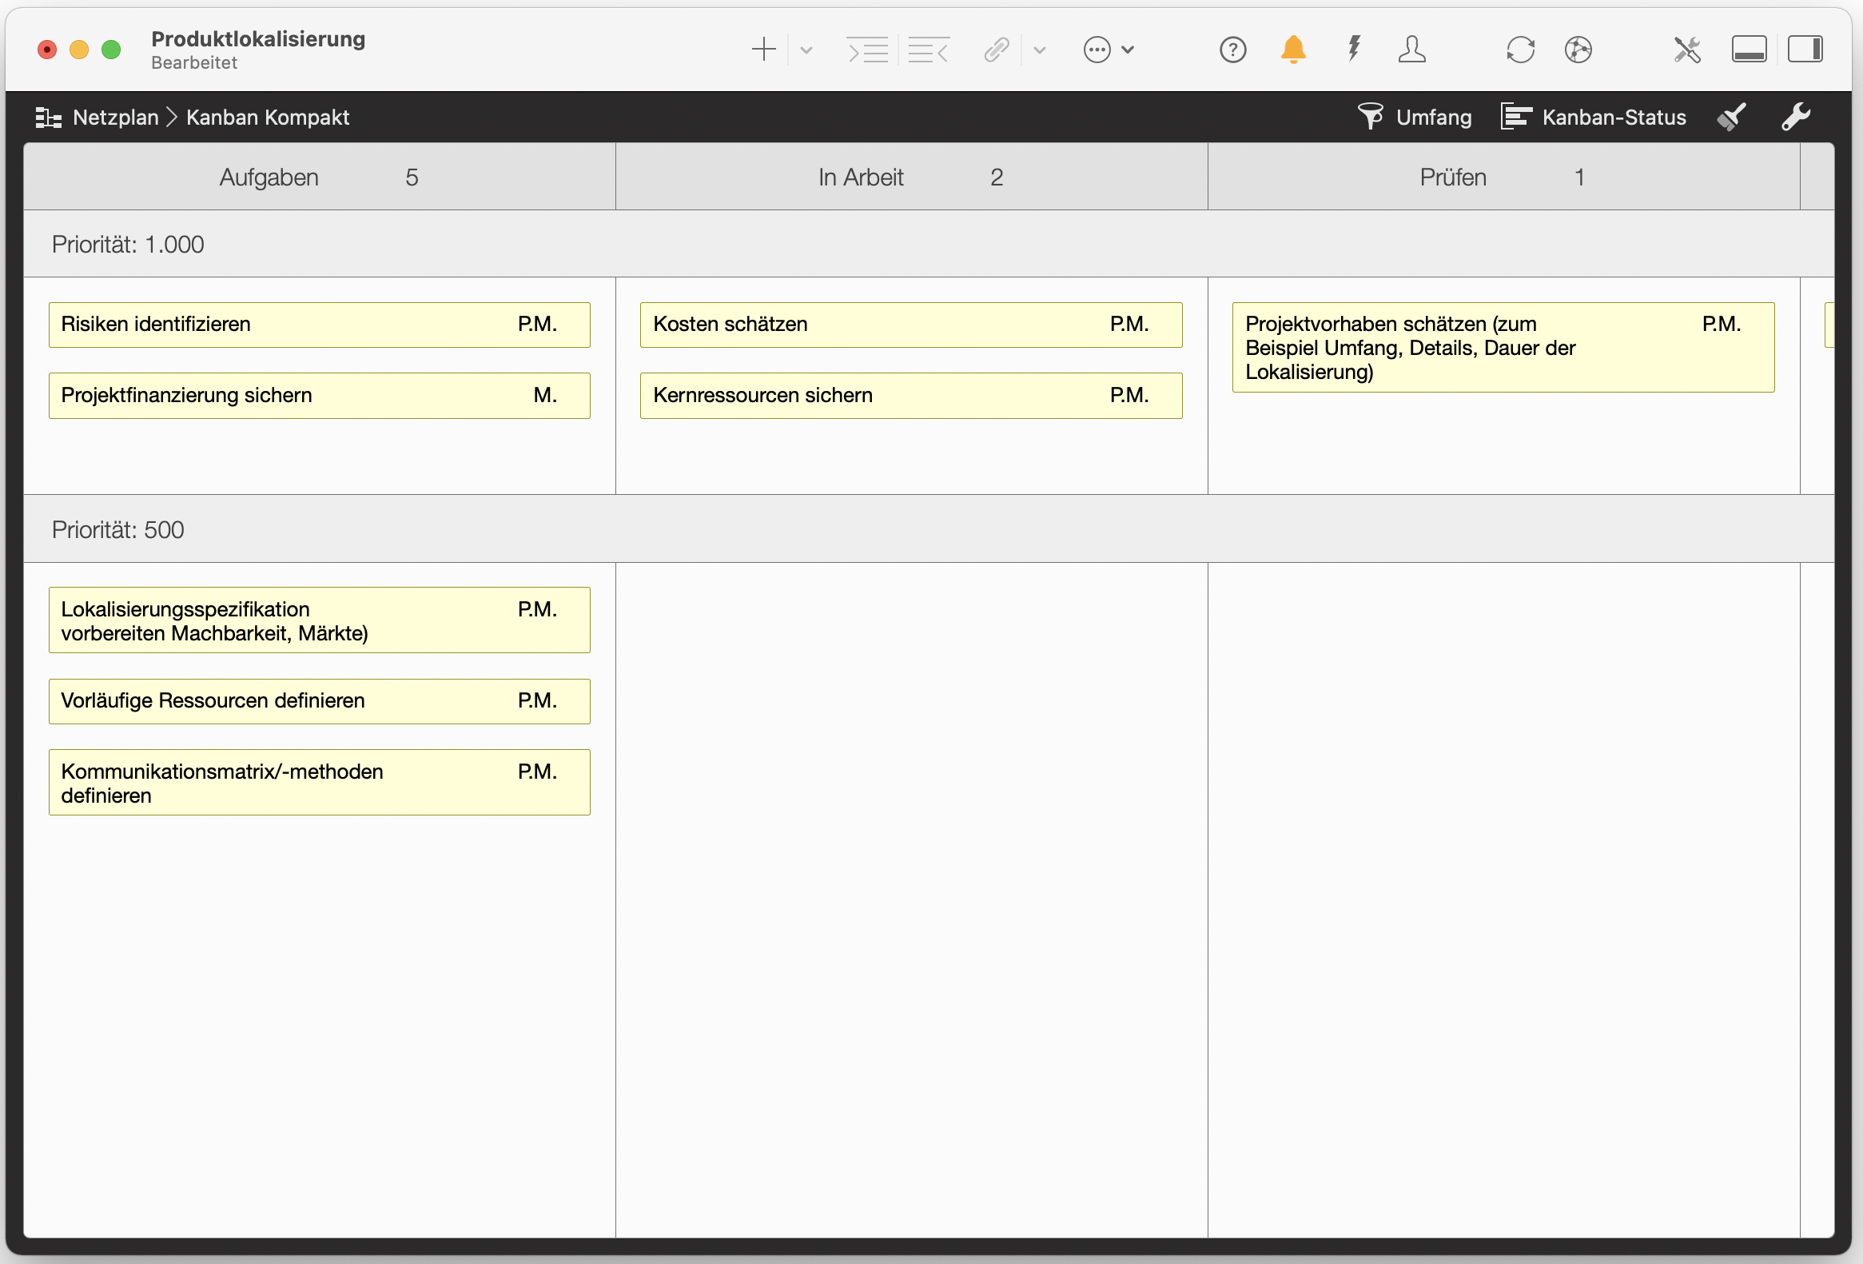The height and width of the screenshot is (1264, 1863).
Task: Click the help question mark icon
Action: pos(1233,50)
